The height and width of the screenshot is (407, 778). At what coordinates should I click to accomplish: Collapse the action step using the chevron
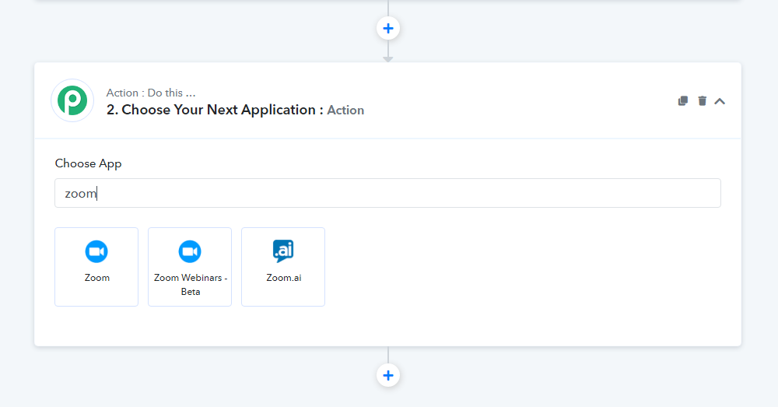pos(720,101)
